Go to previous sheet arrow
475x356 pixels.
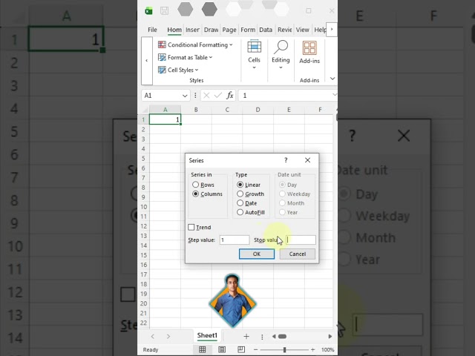click(153, 336)
